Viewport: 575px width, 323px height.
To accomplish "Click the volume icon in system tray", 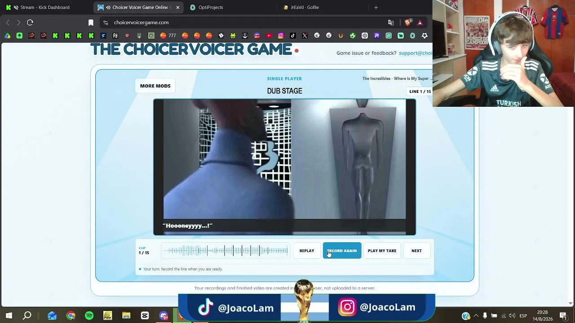I will [x=512, y=316].
